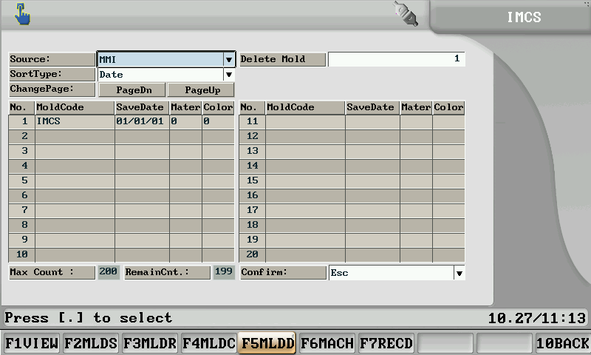Click the row number 7 cell

tap(22, 210)
